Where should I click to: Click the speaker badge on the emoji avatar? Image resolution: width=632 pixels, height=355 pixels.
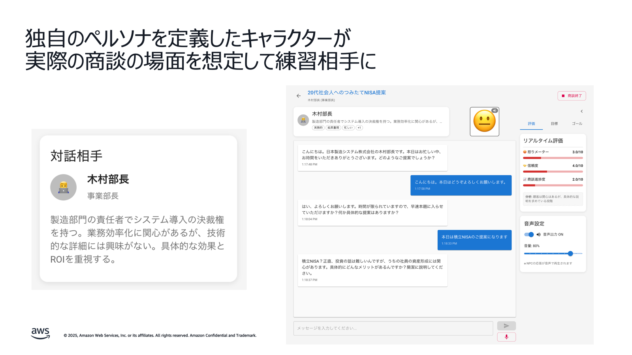pos(495,111)
